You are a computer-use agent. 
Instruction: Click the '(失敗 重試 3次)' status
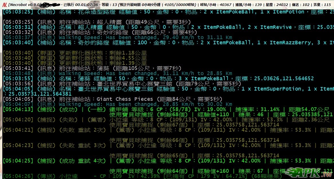pos(82,145)
